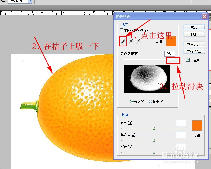This screenshot has width=211, height=169.
Task: Click the 饱和度 saturation slider handle
Action: (154, 140)
